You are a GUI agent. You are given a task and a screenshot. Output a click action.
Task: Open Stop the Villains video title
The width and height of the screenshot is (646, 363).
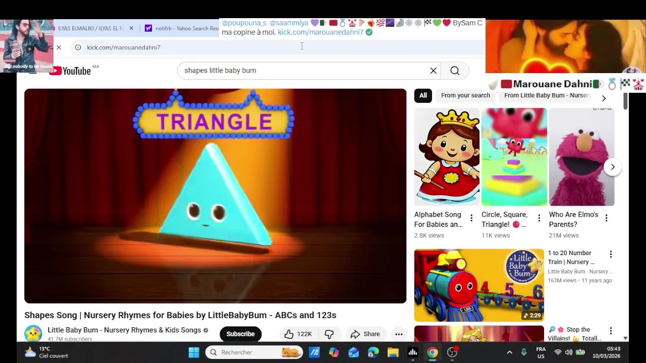[x=574, y=334]
